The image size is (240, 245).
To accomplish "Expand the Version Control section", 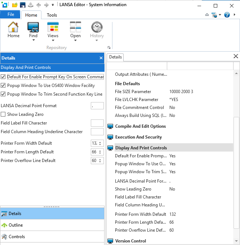I will coord(130,241).
